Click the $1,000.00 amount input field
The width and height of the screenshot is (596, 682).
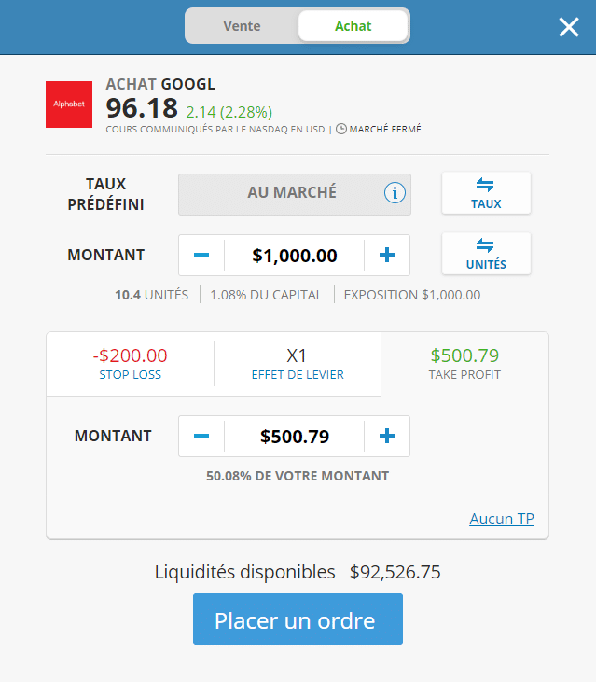tap(294, 255)
